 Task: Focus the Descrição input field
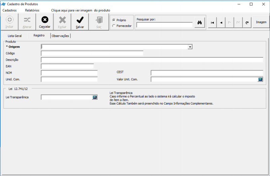pyautogui.click(x=152, y=60)
